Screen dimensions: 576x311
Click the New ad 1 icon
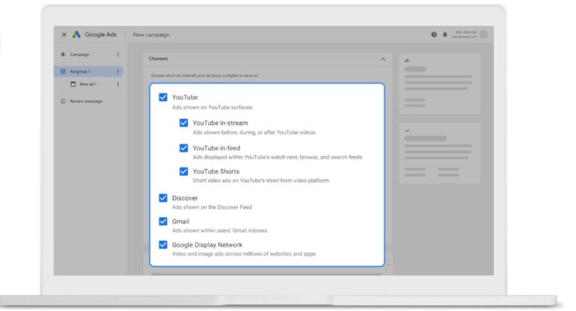(73, 84)
